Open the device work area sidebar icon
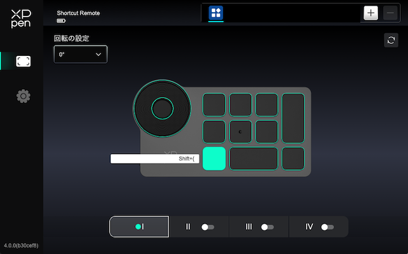 point(23,62)
